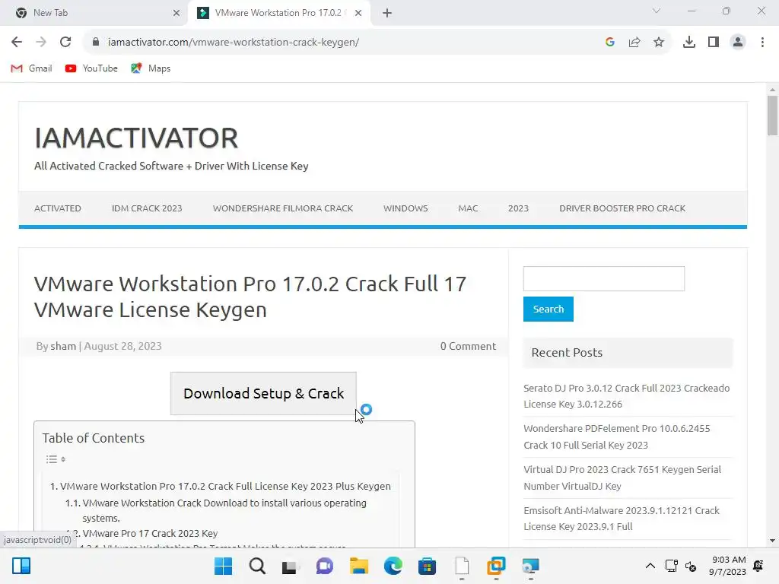Bookmark this page with the star icon
This screenshot has height=584, width=779.
[659, 43]
